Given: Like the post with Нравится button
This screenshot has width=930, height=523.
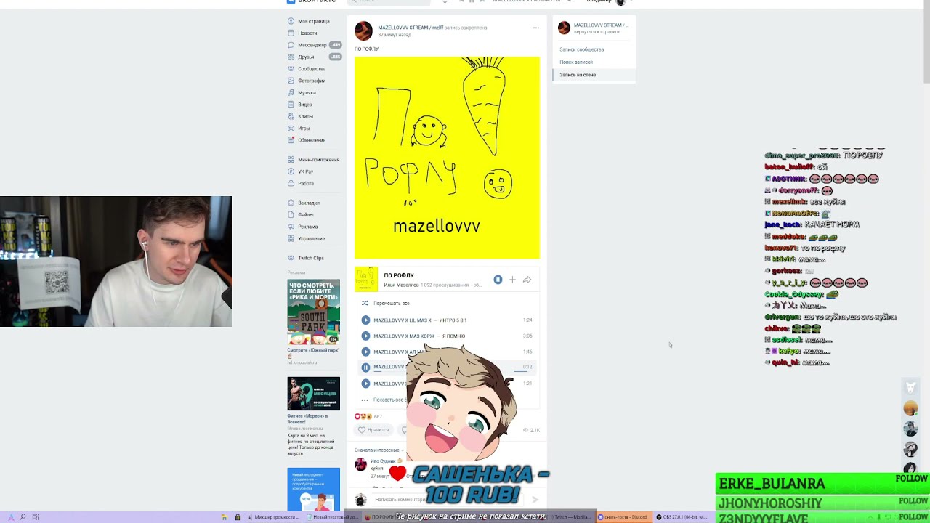Looking at the screenshot, I should tap(373, 430).
